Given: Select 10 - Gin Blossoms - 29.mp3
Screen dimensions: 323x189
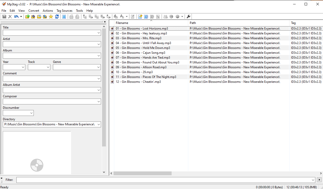Looking at the screenshot, I should [134, 72].
